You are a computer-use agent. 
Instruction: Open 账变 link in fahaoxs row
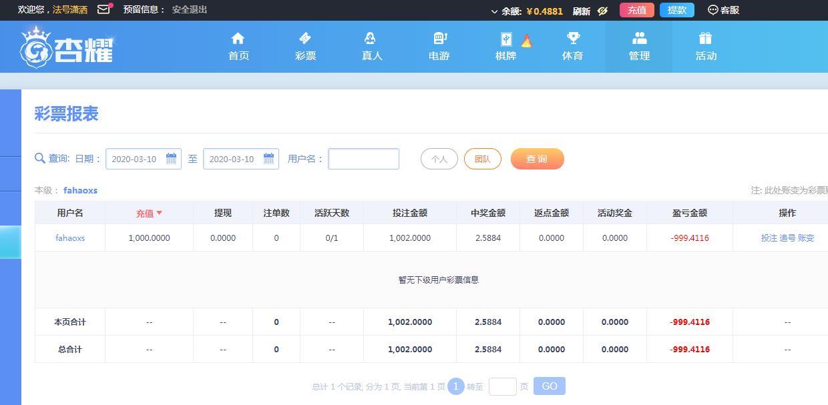pos(806,238)
